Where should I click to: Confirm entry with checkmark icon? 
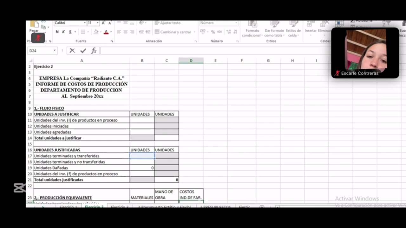(x=83, y=51)
